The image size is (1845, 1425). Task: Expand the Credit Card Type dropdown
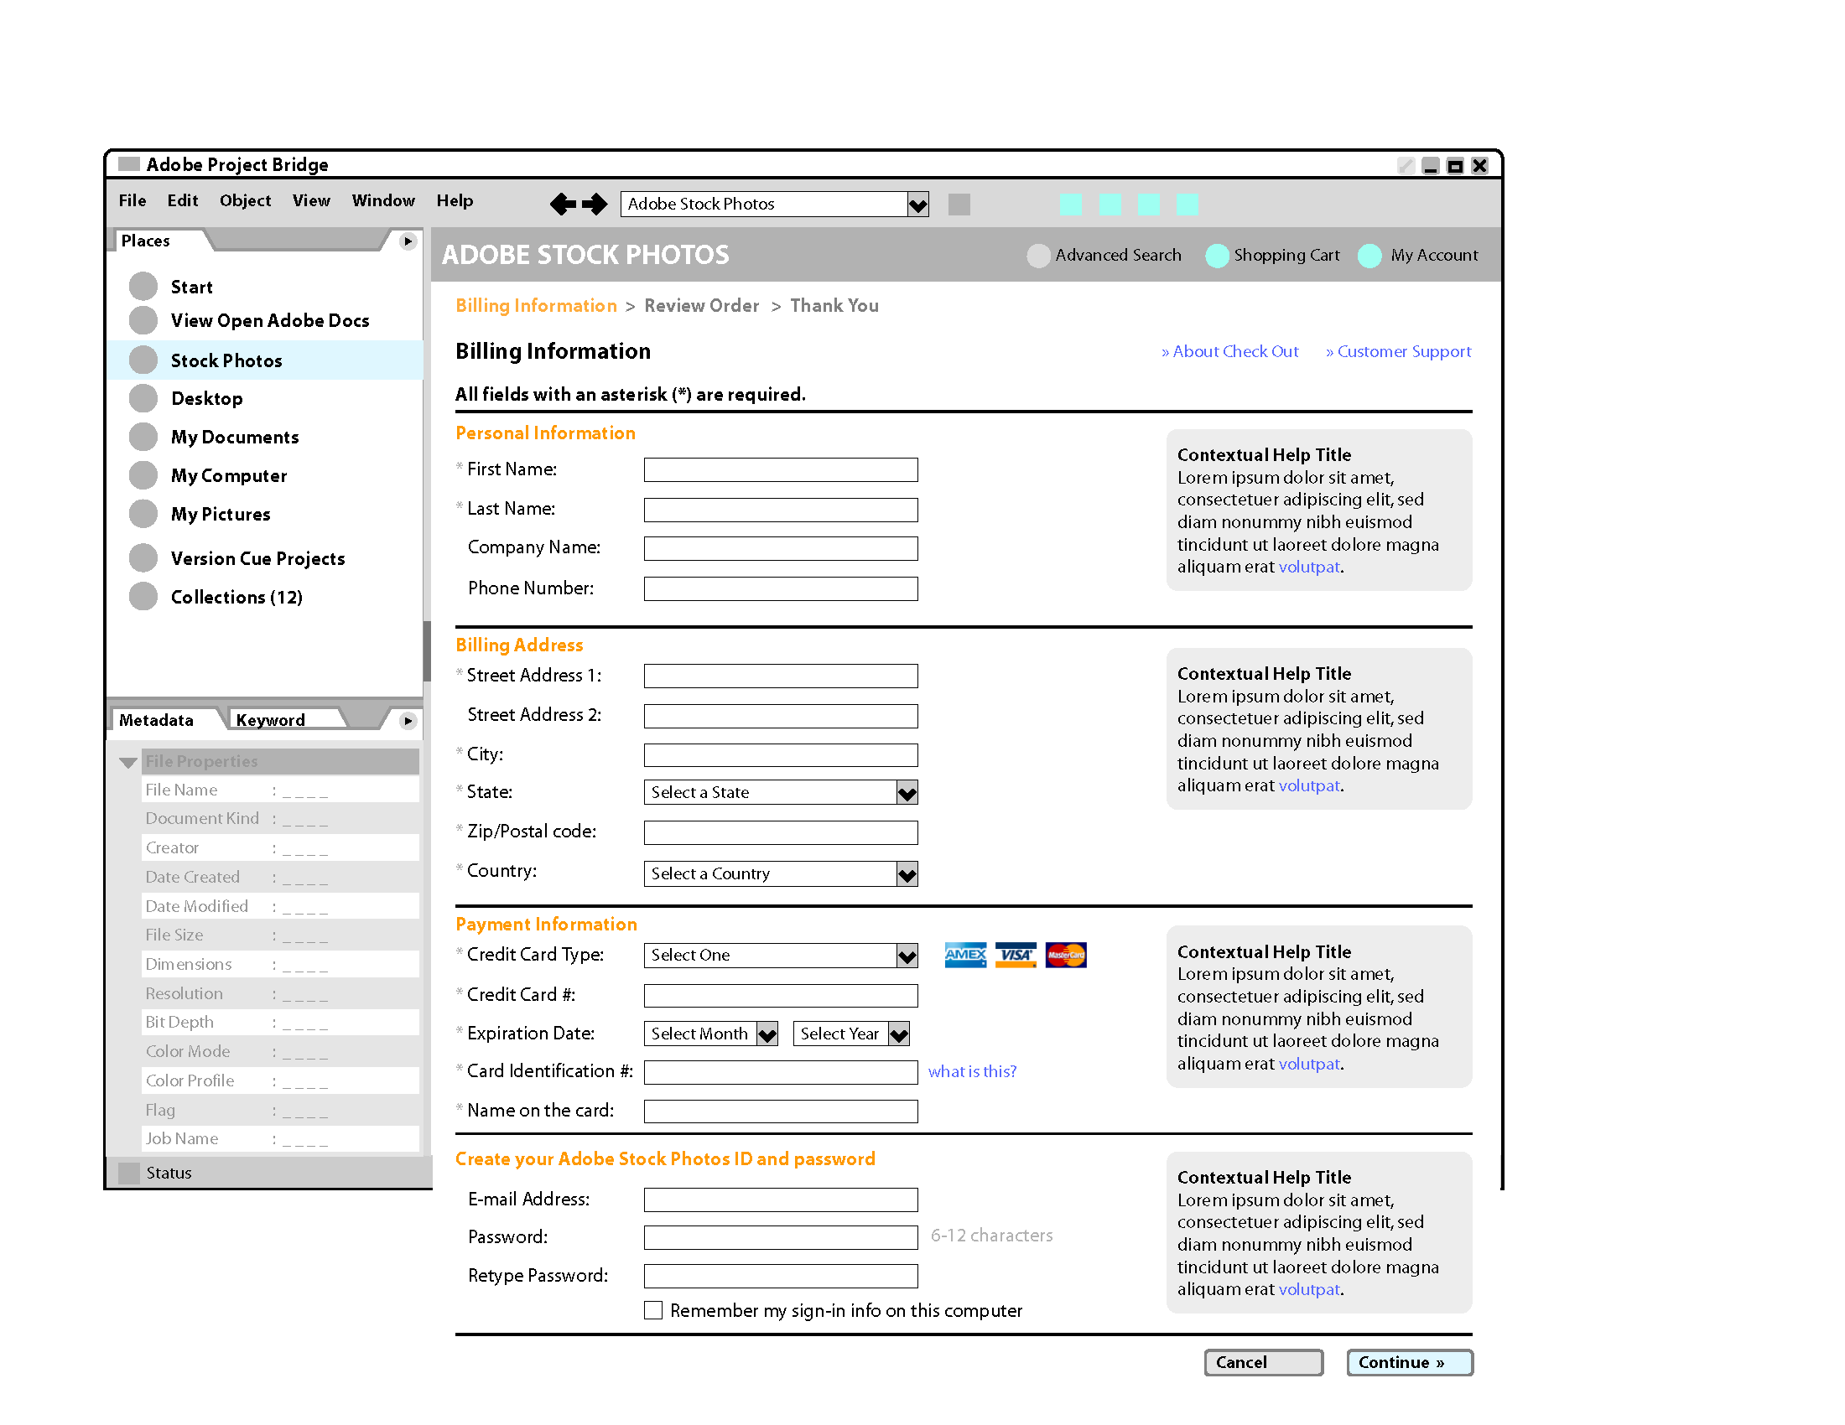pyautogui.click(x=781, y=955)
